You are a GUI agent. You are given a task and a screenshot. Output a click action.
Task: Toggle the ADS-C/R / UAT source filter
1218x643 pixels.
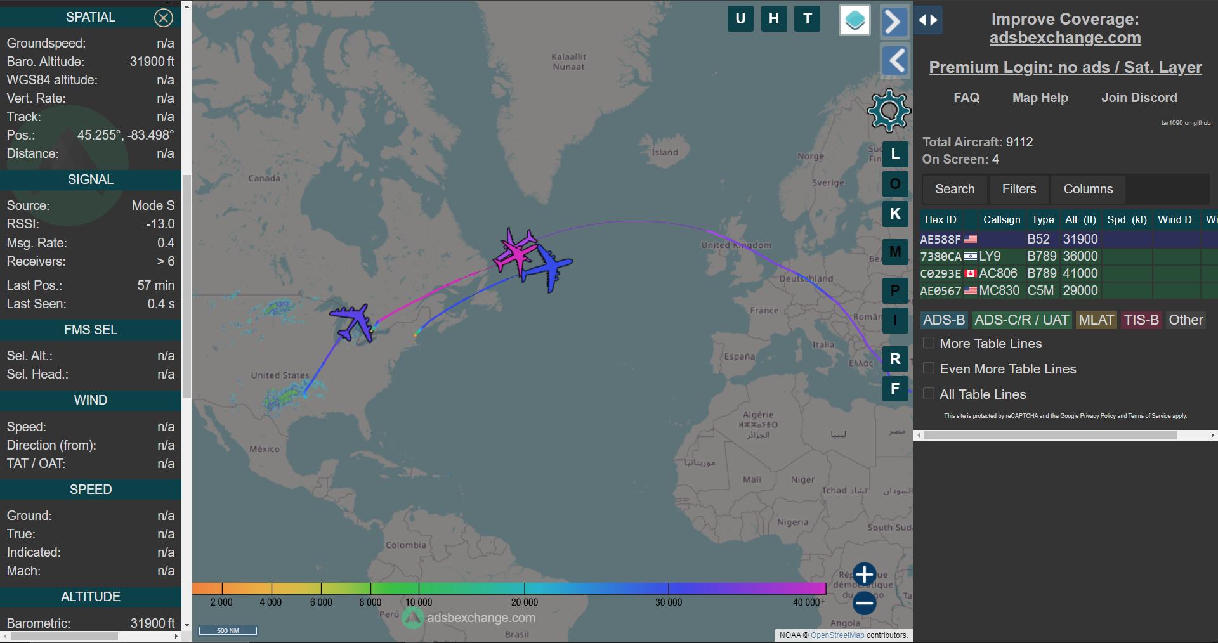(1021, 320)
